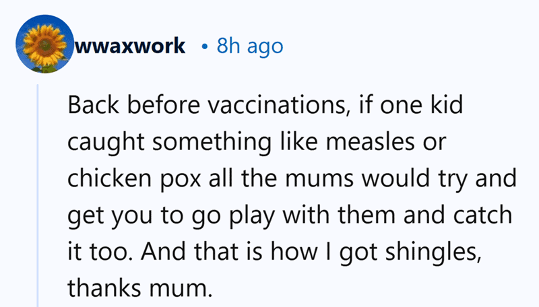The height and width of the screenshot is (307, 539).
Task: Click the word 'shingles' in the comment
Action: [432, 252]
